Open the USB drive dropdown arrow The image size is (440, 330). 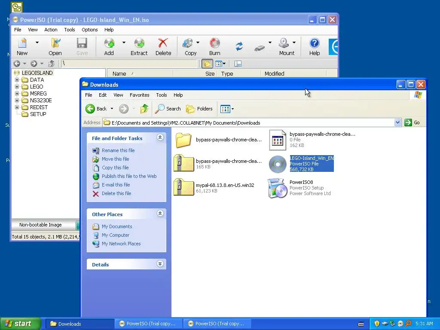[x=270, y=43]
